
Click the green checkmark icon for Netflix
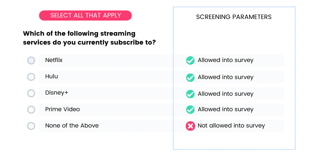pyautogui.click(x=190, y=60)
